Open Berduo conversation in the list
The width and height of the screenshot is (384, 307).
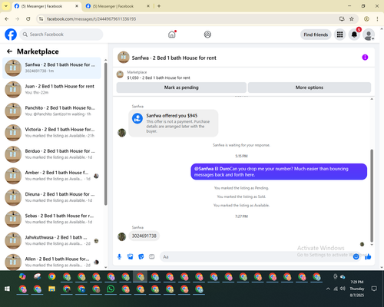(51, 154)
